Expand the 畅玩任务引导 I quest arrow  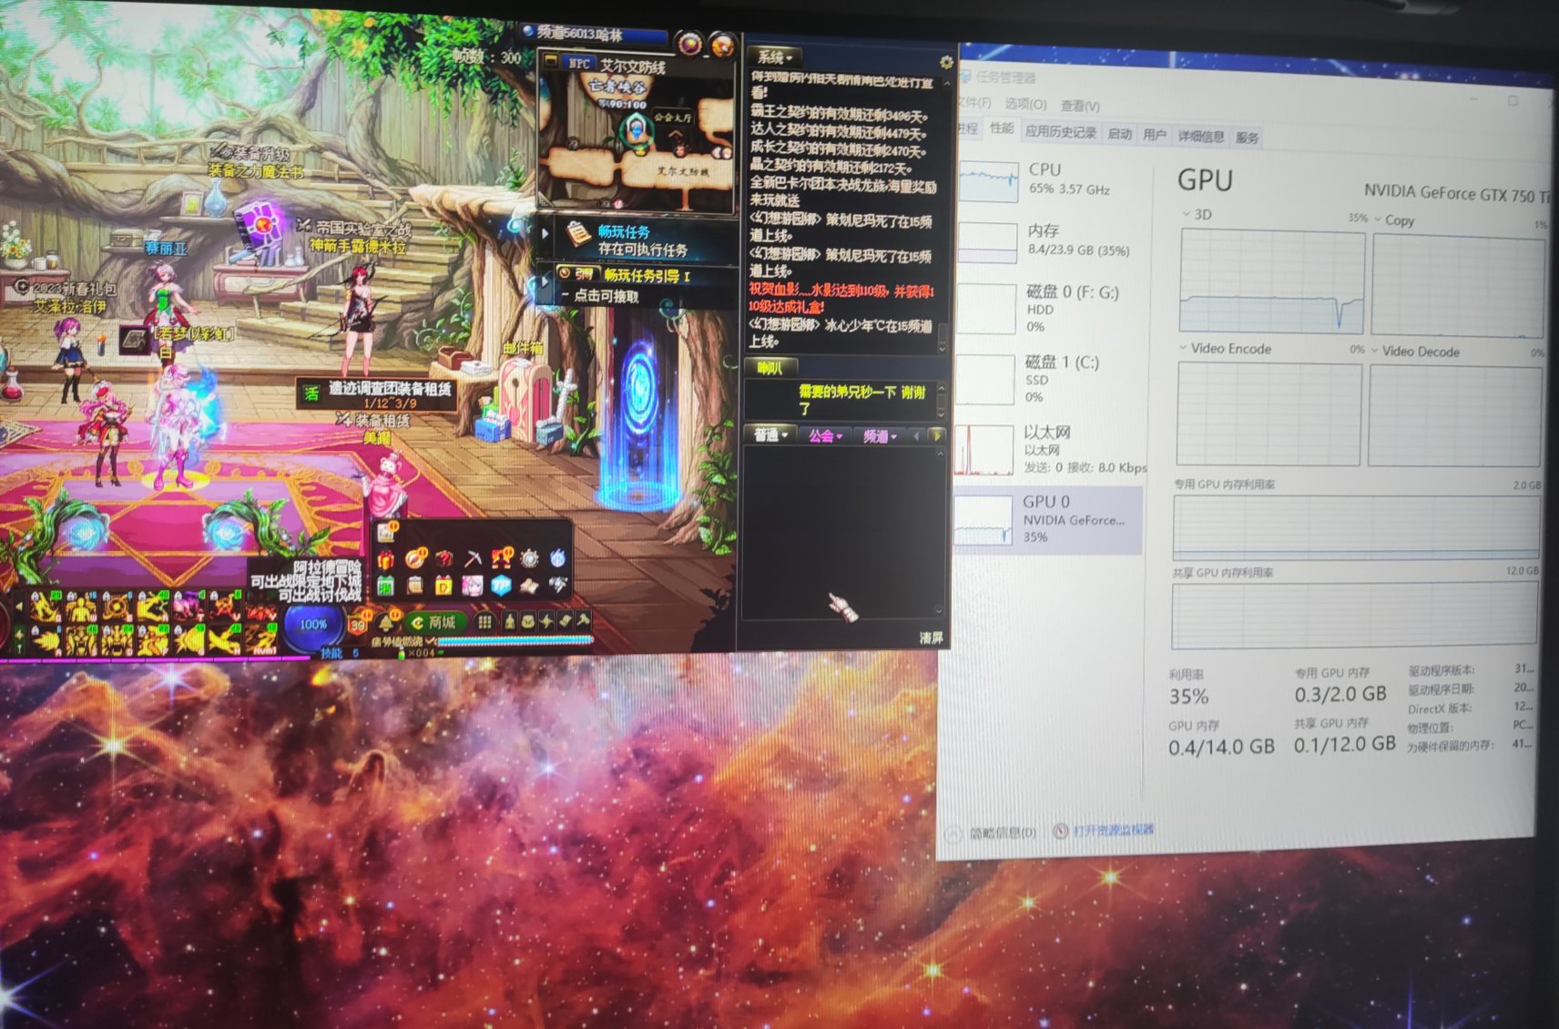545,281
